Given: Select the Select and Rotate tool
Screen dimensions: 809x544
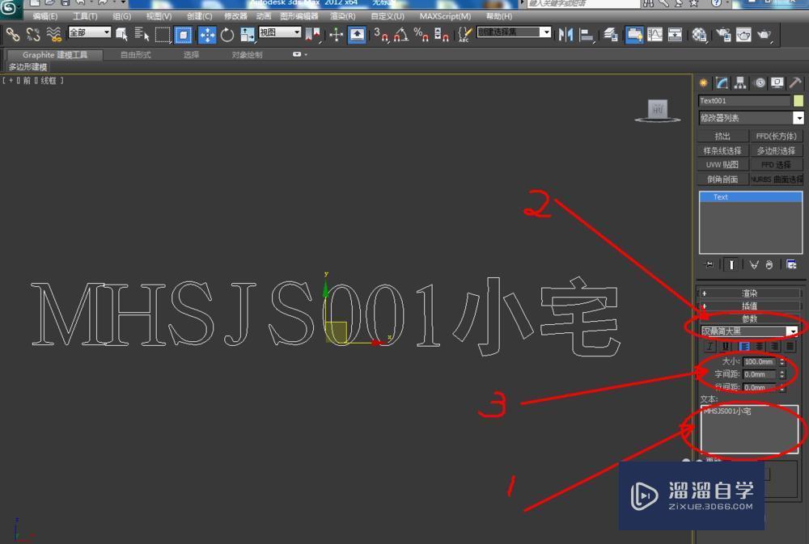Looking at the screenshot, I should 227,35.
